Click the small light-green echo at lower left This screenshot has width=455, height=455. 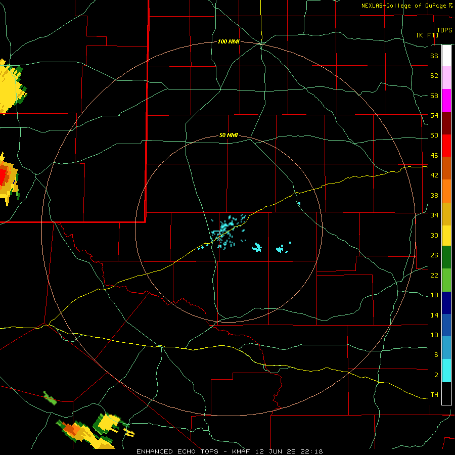click(50, 398)
